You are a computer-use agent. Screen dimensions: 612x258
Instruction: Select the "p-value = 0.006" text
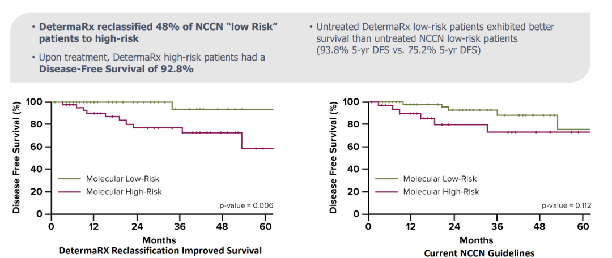(246, 205)
